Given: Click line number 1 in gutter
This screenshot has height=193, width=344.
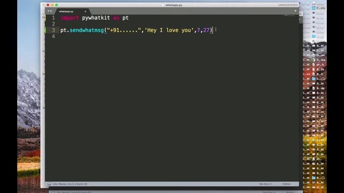Looking at the screenshot, I should click(x=53, y=18).
